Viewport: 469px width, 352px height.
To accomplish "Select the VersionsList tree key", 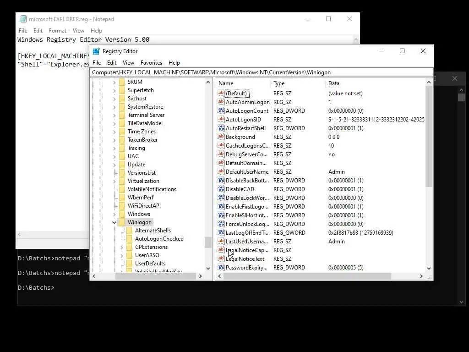I will [142, 173].
